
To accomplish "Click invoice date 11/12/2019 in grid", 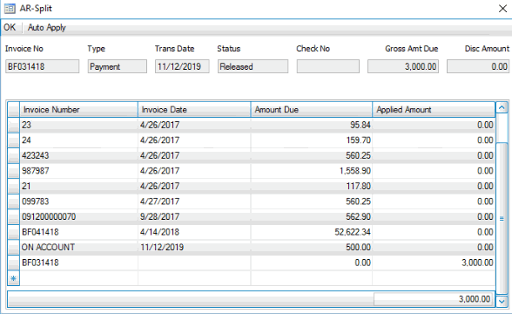I will (x=194, y=248).
